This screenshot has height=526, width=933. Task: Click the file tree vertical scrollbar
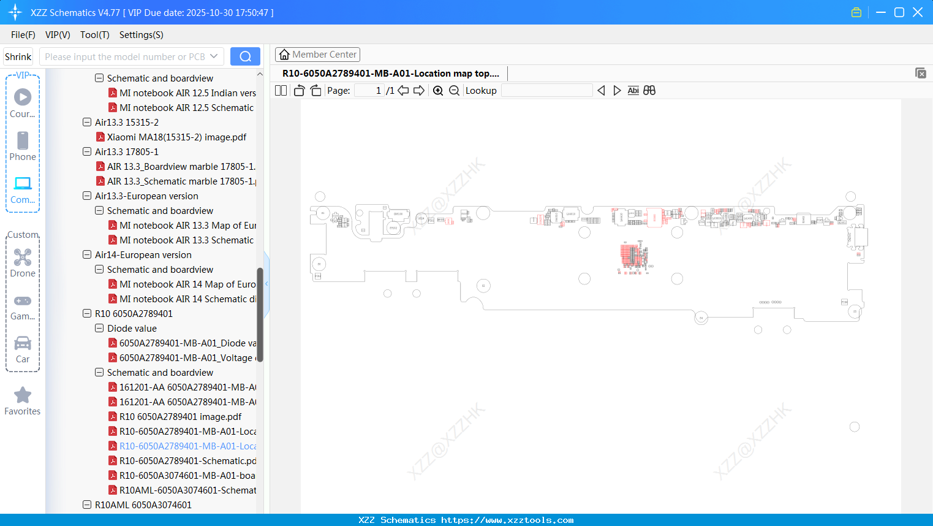(260, 315)
